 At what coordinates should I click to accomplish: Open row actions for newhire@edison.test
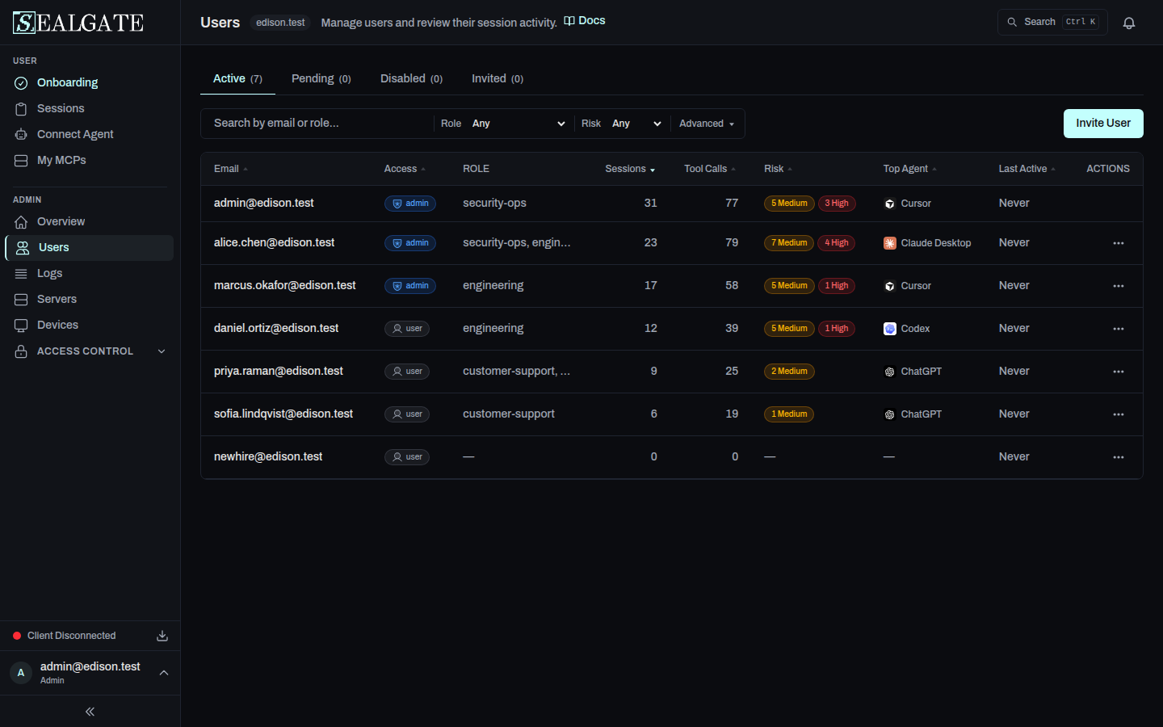pos(1119,457)
